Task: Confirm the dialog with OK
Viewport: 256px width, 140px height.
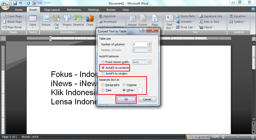Action: tap(126, 99)
